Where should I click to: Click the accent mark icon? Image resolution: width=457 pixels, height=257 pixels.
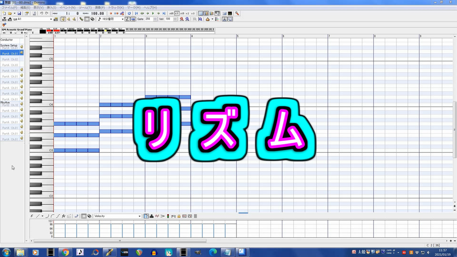click(x=163, y=216)
